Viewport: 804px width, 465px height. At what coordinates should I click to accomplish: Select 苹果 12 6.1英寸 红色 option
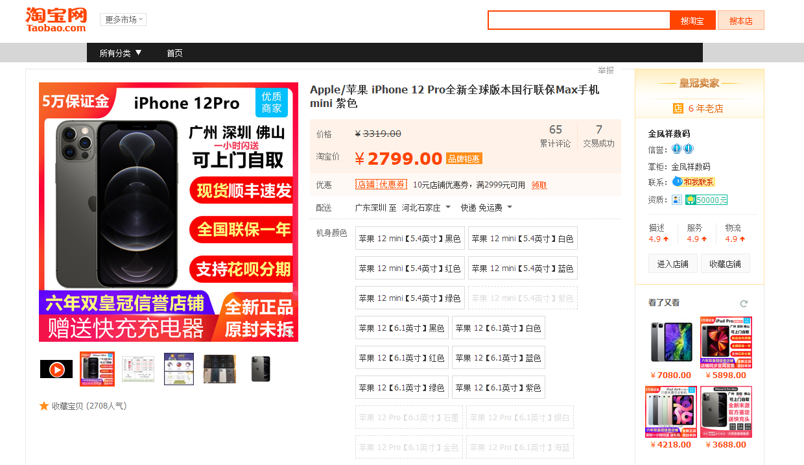click(x=402, y=358)
